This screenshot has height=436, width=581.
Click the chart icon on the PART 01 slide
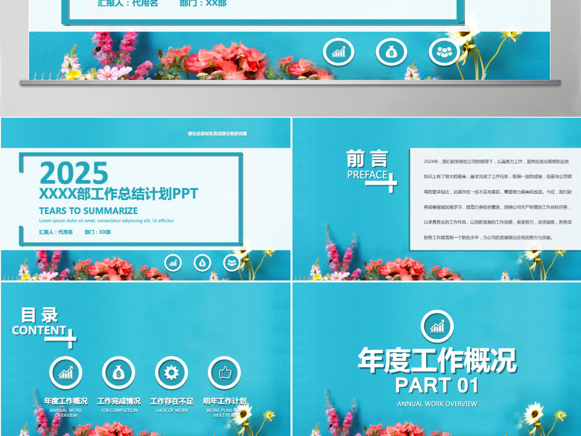pos(437,327)
